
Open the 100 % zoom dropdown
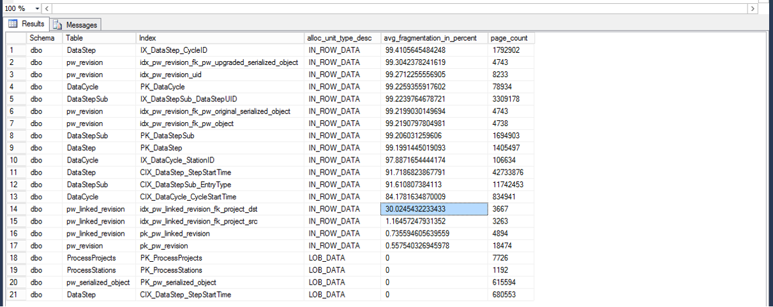[36, 8]
